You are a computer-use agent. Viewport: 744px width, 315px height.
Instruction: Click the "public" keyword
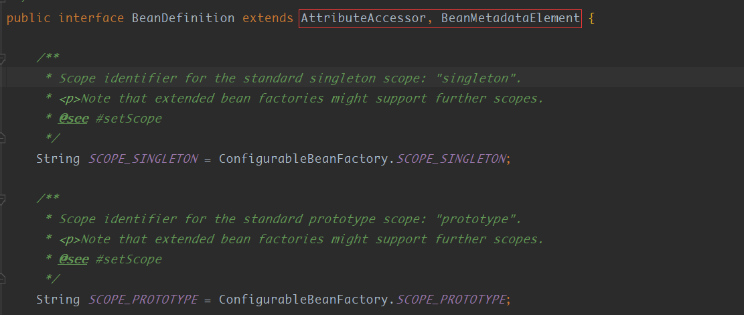29,18
